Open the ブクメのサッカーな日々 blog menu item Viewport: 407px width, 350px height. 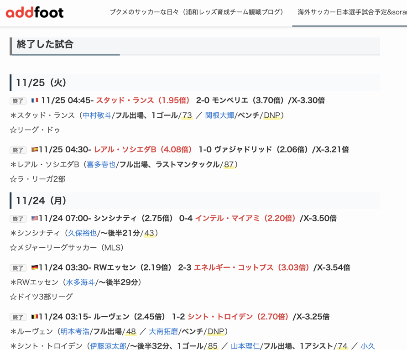click(196, 12)
